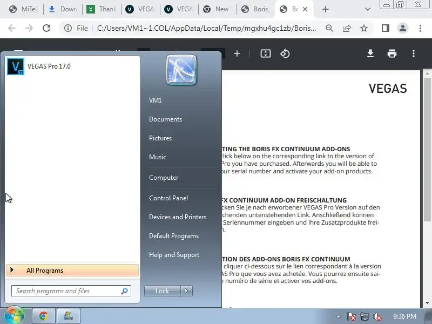Toggle the browser side panel
Viewport: 432px width, 324px height.
coord(386,28)
